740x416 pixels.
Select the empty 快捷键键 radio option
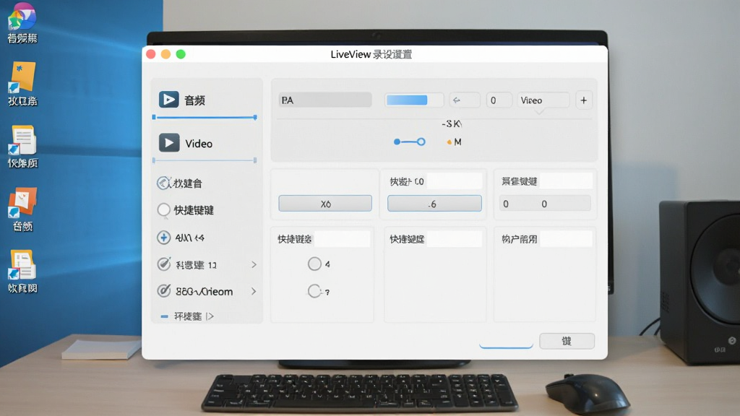tap(164, 210)
